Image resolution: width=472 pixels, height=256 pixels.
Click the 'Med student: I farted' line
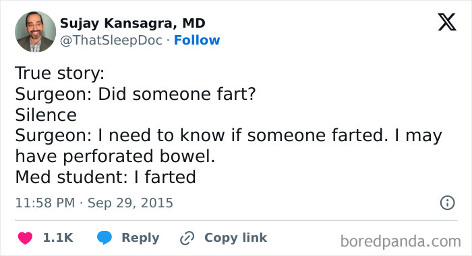click(x=106, y=177)
